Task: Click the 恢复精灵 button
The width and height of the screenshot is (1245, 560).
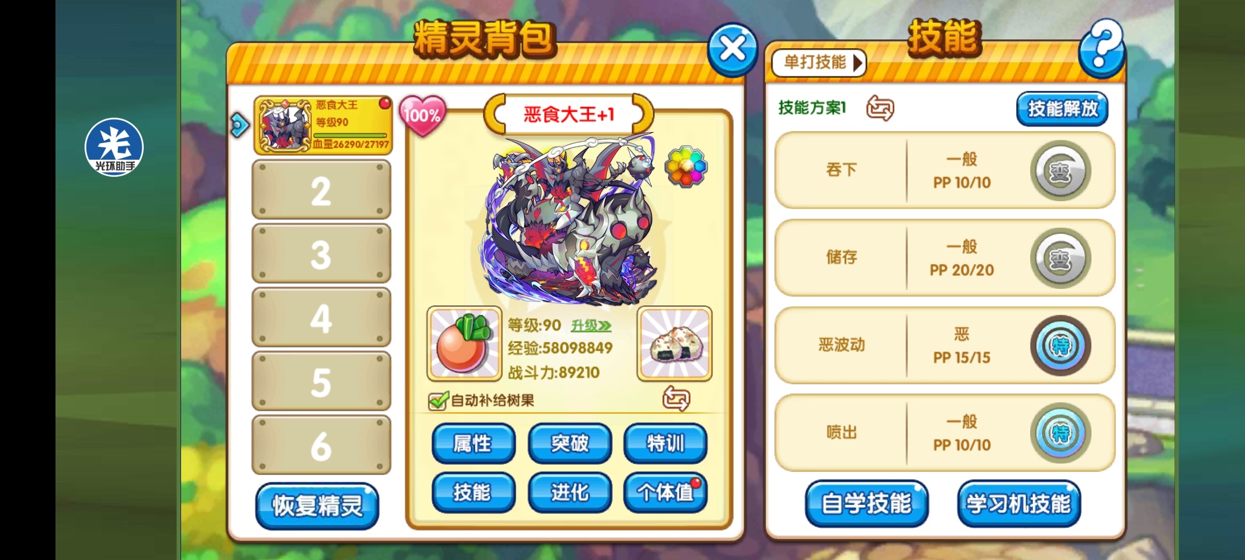Action: coord(317,506)
